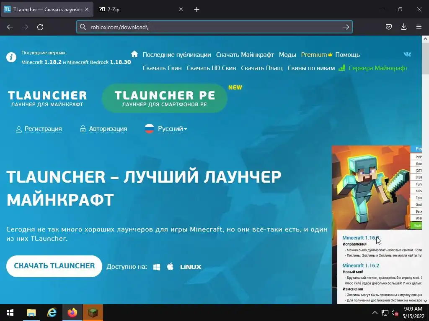
Task: Click the server bars icon beside Сервера Майнкрафт
Action: (342, 68)
